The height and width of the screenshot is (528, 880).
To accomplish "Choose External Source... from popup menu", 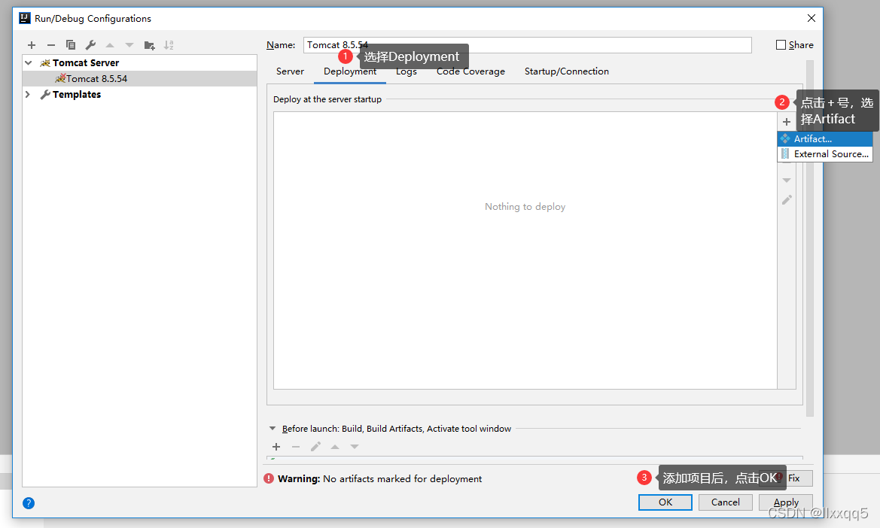I will (x=824, y=153).
